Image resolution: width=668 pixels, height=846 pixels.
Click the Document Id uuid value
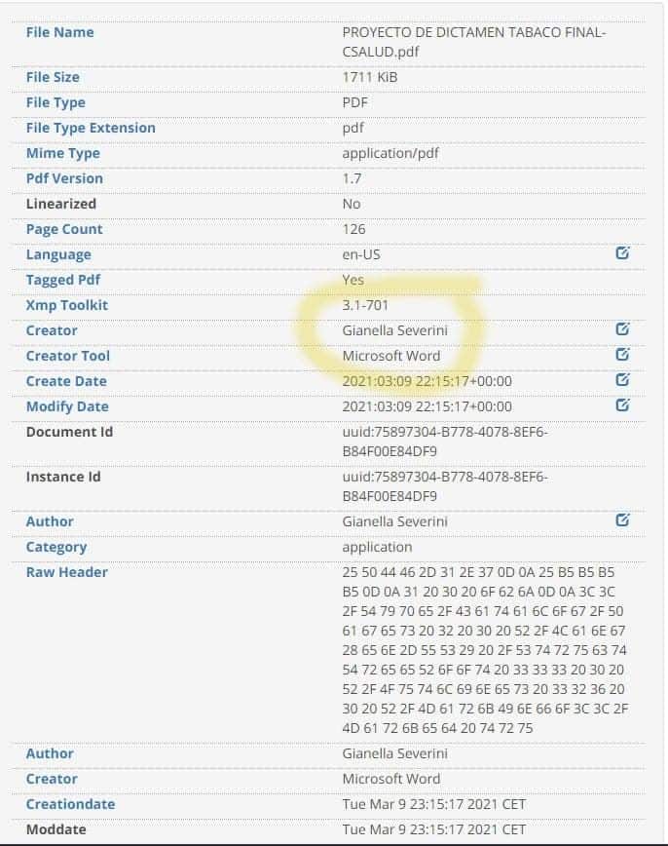tap(445, 442)
